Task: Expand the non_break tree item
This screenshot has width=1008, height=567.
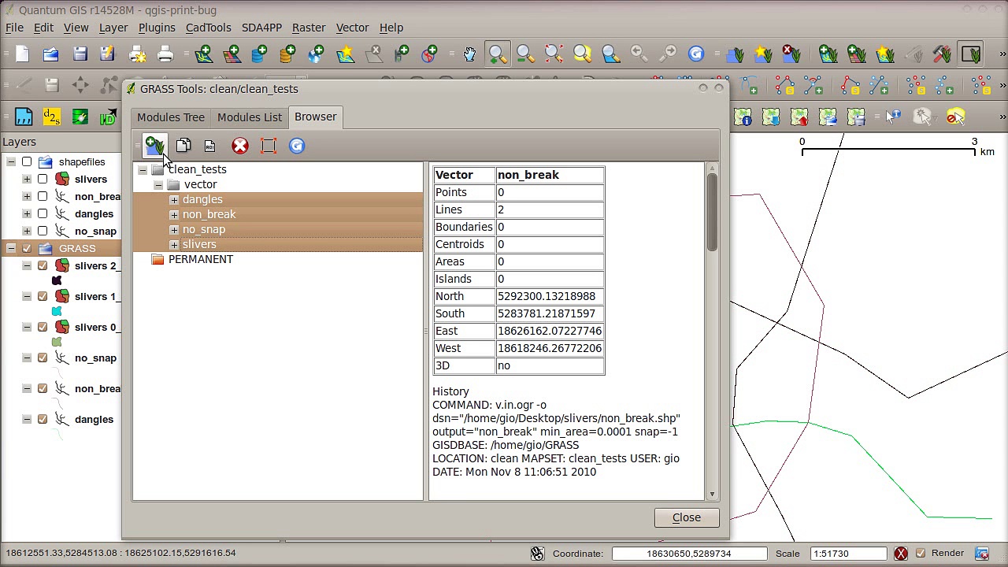Action: click(174, 214)
